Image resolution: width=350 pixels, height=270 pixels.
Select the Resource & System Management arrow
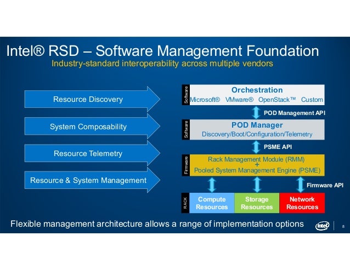pos(92,180)
